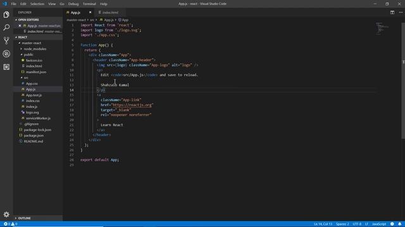This screenshot has height=227, width=405.
Task: Click line number 14 in the gutter
Action: [x=72, y=90]
